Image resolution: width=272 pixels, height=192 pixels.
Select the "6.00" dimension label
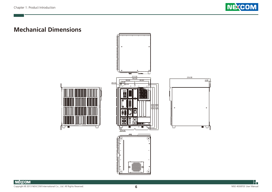(x=206, y=80)
